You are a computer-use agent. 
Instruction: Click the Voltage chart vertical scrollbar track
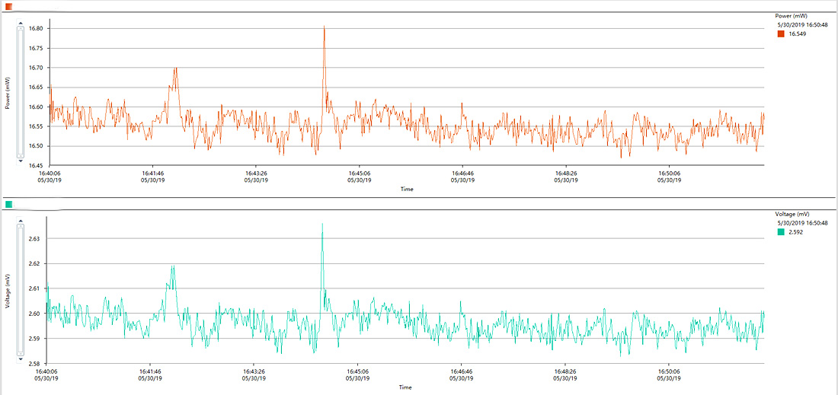pos(21,289)
